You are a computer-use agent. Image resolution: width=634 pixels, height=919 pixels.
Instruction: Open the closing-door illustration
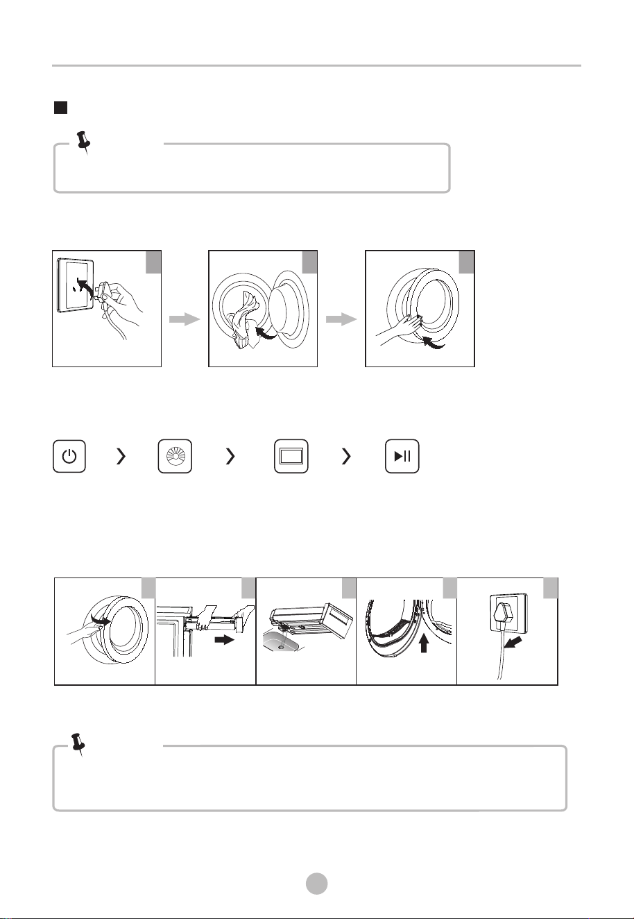pos(420,308)
